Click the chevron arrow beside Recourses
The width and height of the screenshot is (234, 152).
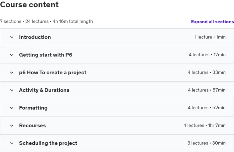(12, 126)
